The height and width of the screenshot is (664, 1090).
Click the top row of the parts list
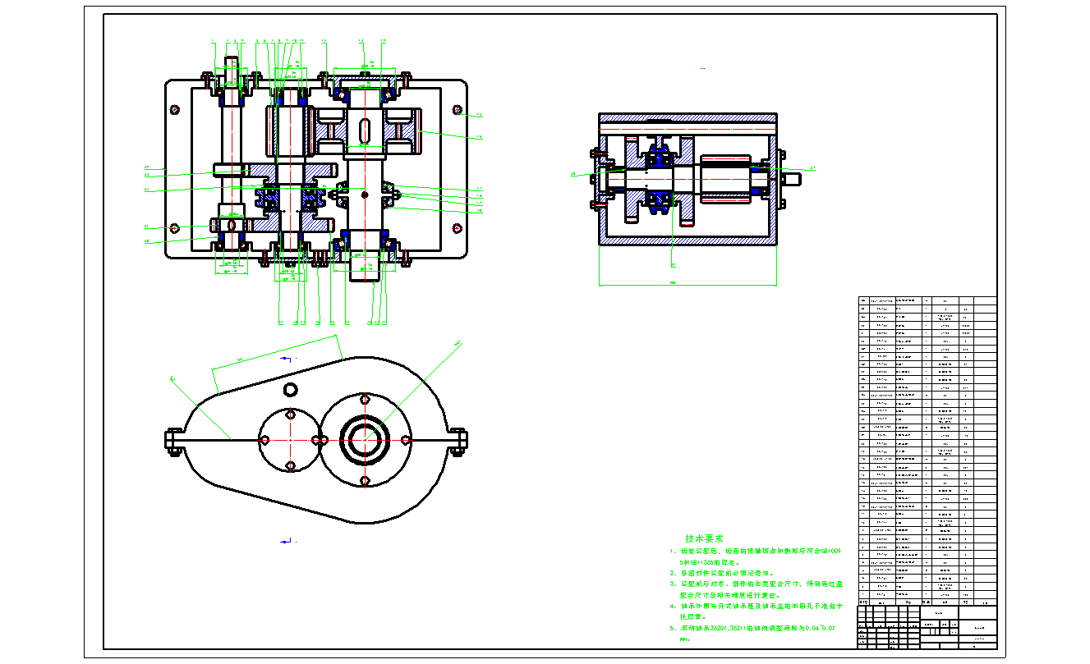click(x=927, y=301)
